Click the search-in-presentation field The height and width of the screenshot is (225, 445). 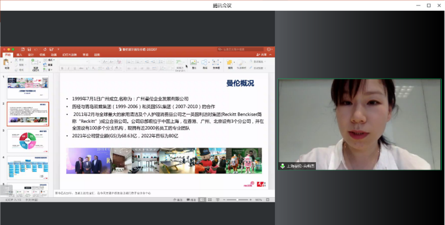241,49
